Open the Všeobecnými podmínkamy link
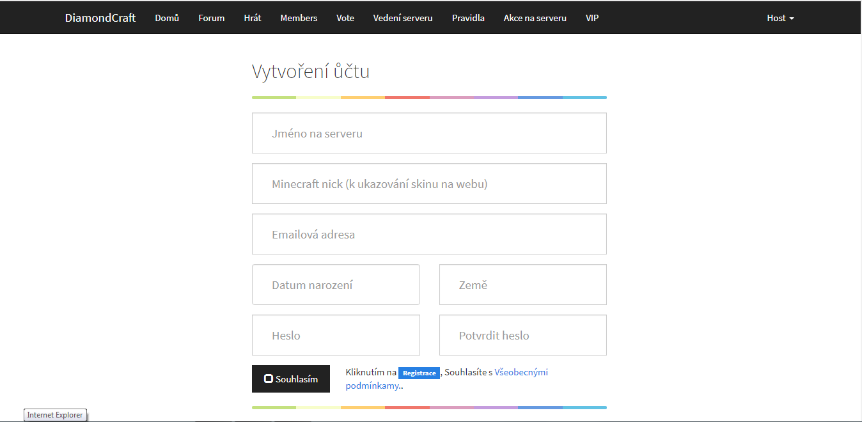The width and height of the screenshot is (862, 422). (521, 372)
